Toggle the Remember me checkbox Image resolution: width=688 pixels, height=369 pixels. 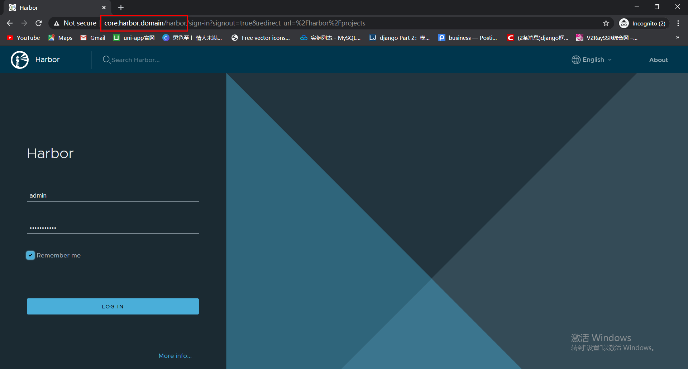pos(30,255)
